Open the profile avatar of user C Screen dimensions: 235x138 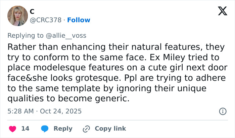click(17, 16)
